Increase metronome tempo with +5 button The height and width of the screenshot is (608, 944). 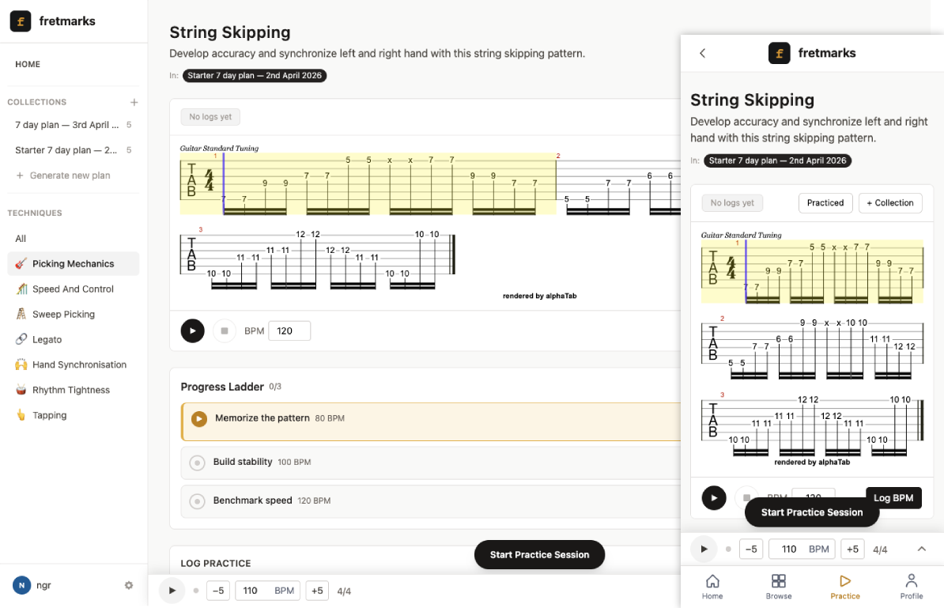click(317, 591)
